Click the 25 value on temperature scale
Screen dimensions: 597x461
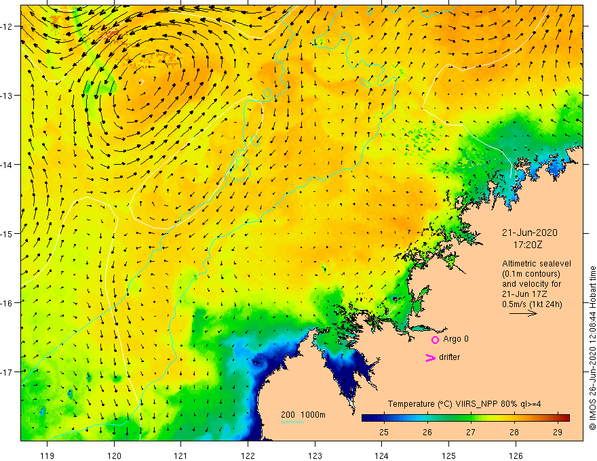pos(384,432)
